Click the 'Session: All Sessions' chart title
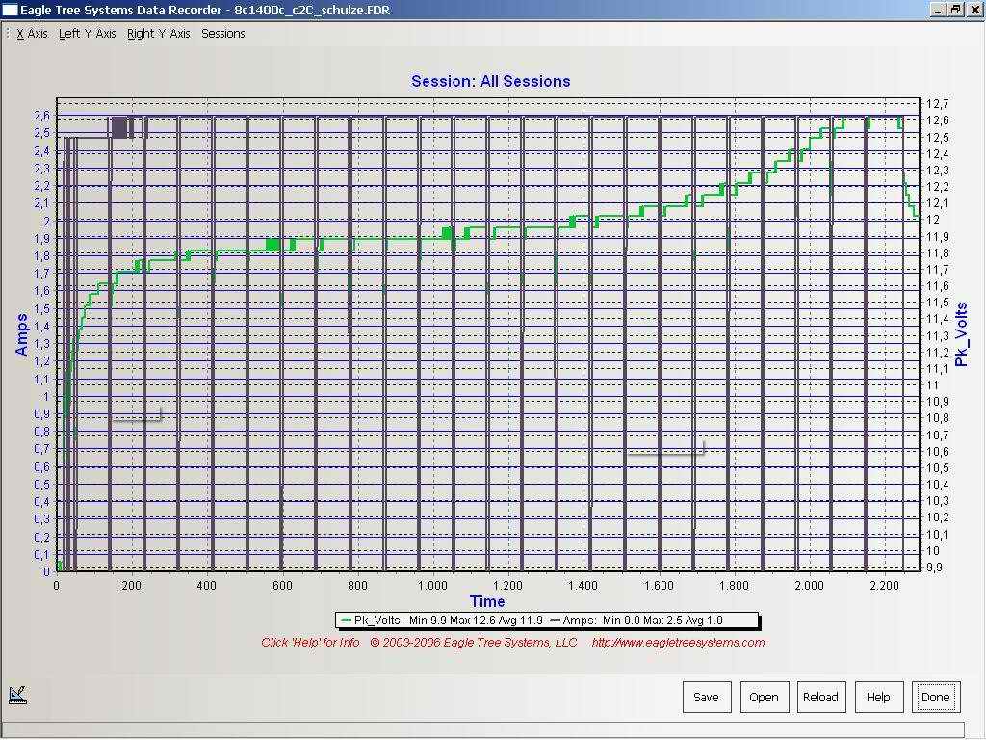The image size is (986, 740). (x=490, y=82)
